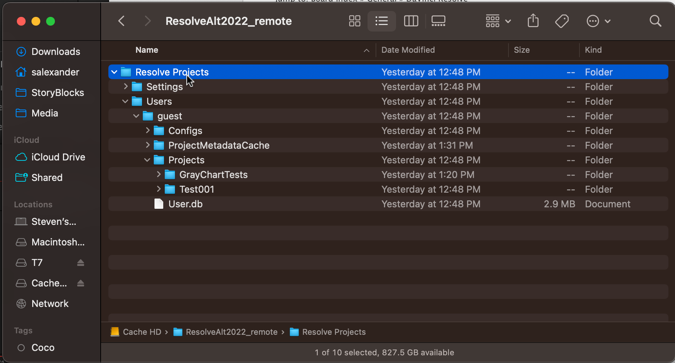Viewport: 675px width, 363px height.
Task: Switch to gallery view
Action: 438,21
